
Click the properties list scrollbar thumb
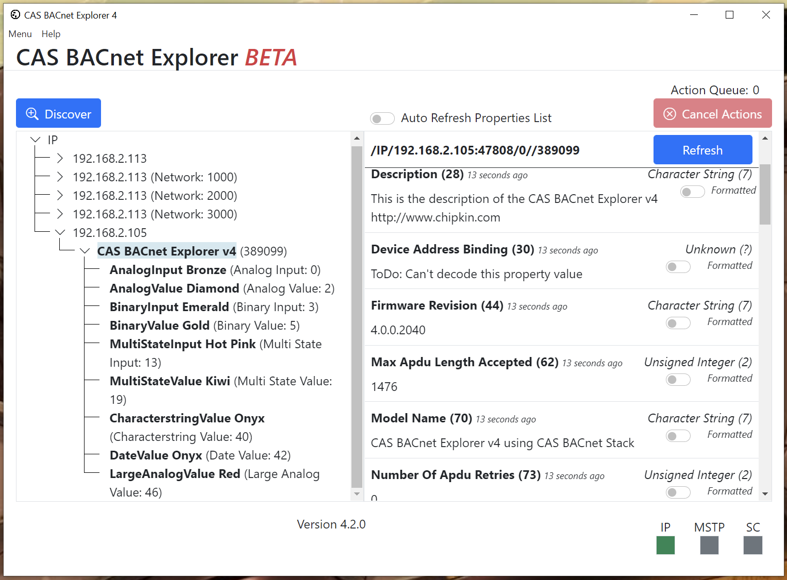[x=765, y=194]
